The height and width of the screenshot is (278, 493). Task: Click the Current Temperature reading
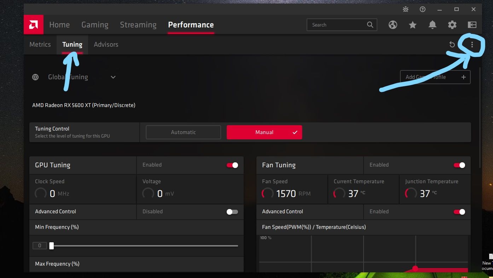(349, 193)
